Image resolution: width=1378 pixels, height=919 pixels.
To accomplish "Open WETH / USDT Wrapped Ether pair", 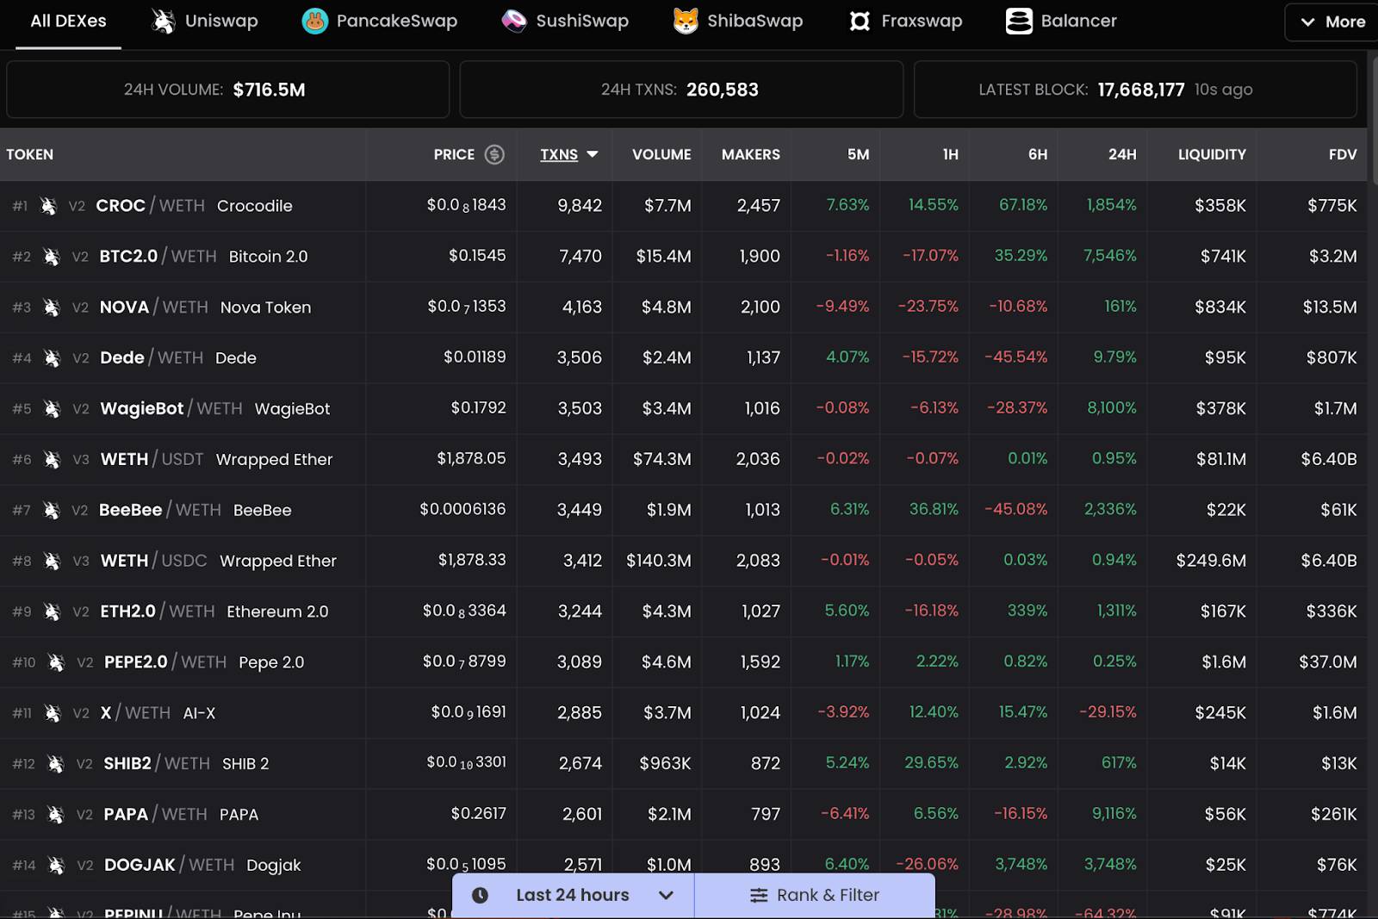I will click(x=684, y=460).
